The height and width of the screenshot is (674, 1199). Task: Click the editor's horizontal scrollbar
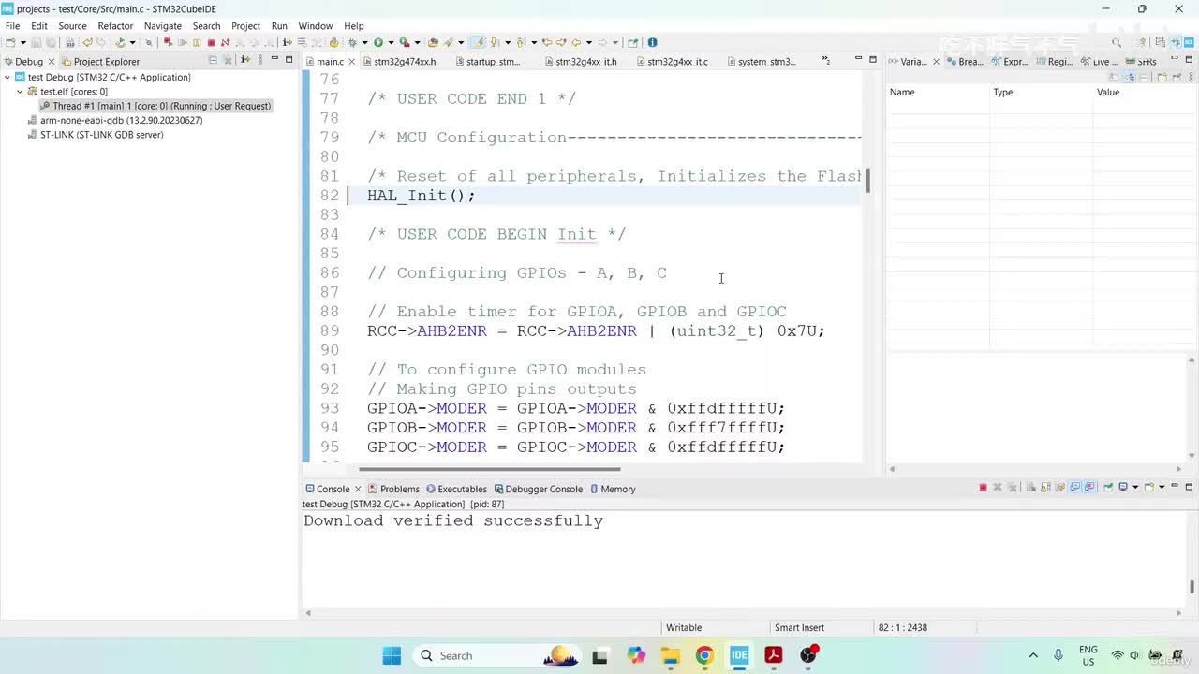489,469
